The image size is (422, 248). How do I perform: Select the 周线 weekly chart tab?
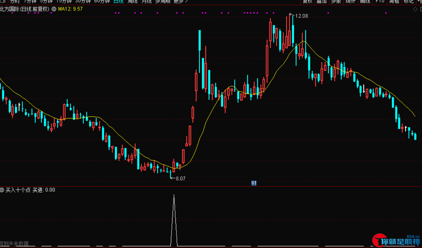coord(133,1)
